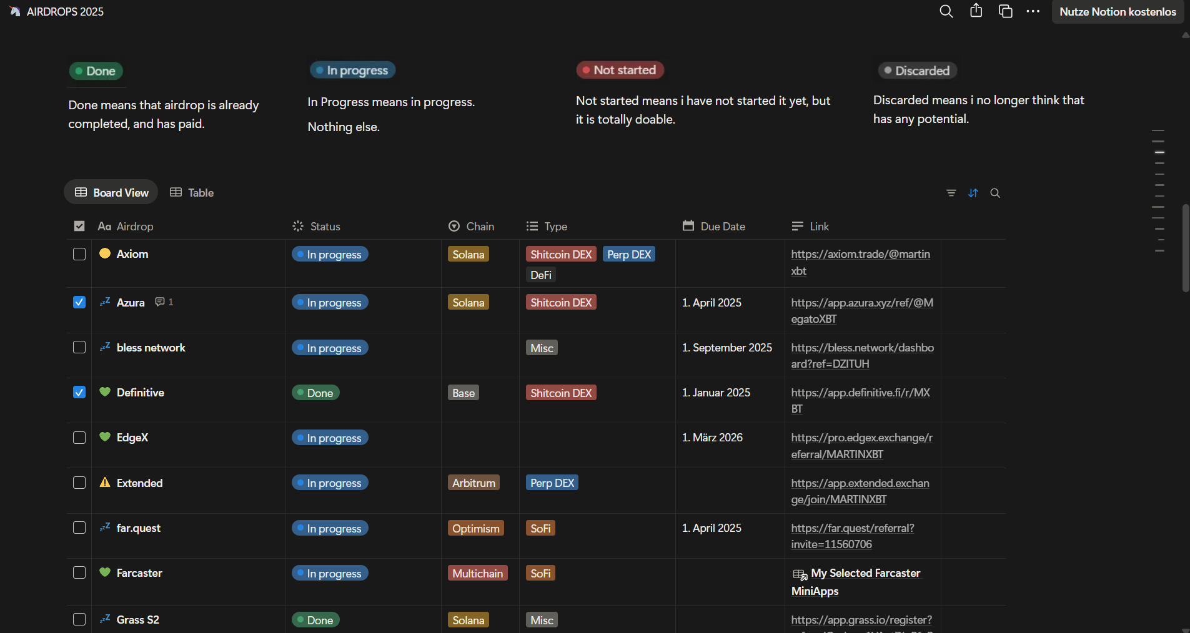This screenshot has height=633, width=1190.
Task: Click bless network's zZ icon
Action: [105, 347]
